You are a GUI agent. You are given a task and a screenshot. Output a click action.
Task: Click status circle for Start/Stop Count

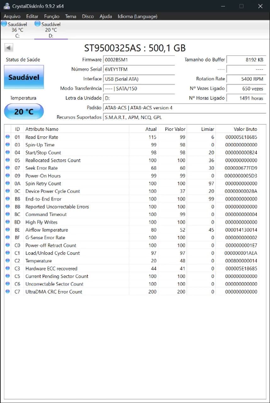(x=8, y=152)
